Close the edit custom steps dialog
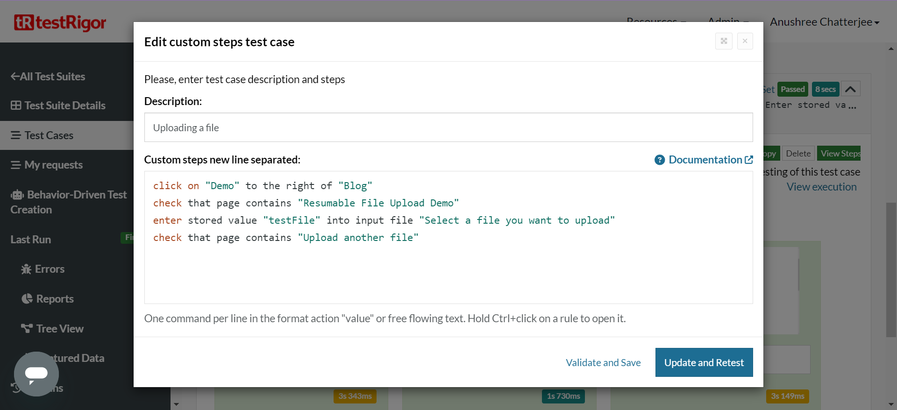Screen dimensions: 897x410 pos(745,41)
